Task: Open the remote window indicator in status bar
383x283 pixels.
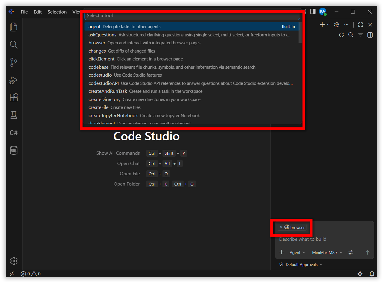Action: tap(12, 274)
